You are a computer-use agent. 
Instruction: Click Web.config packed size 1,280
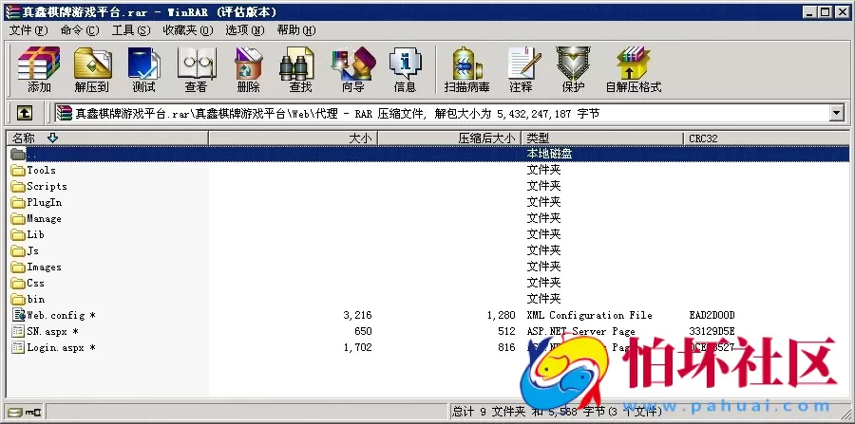(x=502, y=315)
